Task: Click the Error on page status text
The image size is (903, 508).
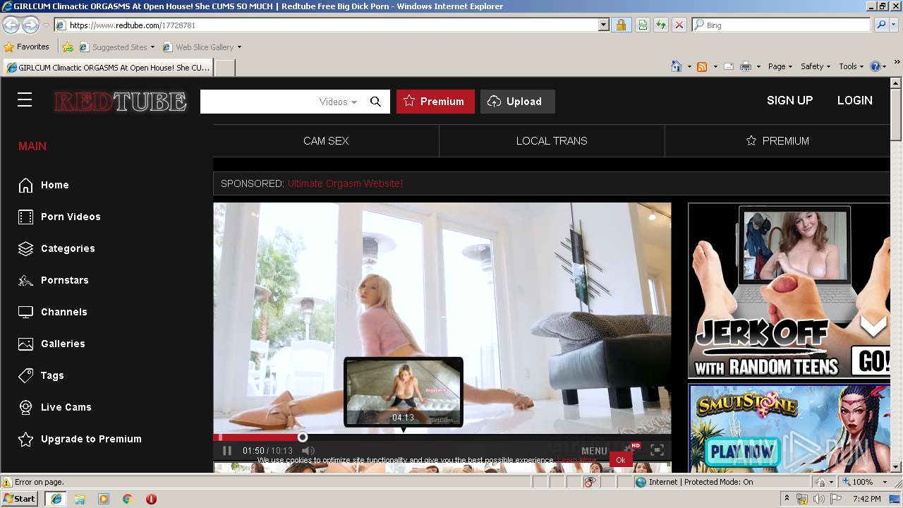Action: coord(39,482)
